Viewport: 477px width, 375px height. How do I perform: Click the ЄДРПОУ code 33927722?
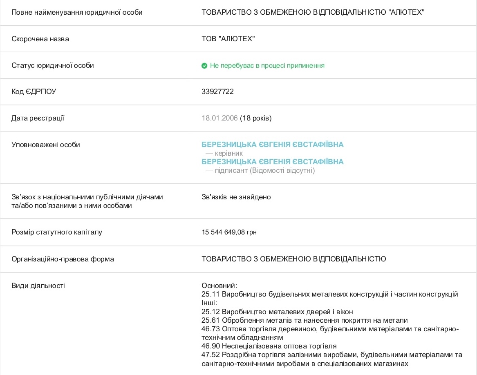click(217, 92)
